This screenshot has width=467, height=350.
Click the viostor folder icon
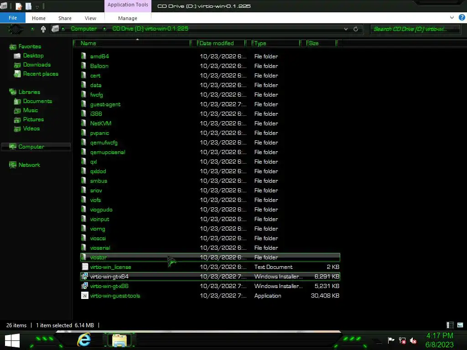[84, 257]
